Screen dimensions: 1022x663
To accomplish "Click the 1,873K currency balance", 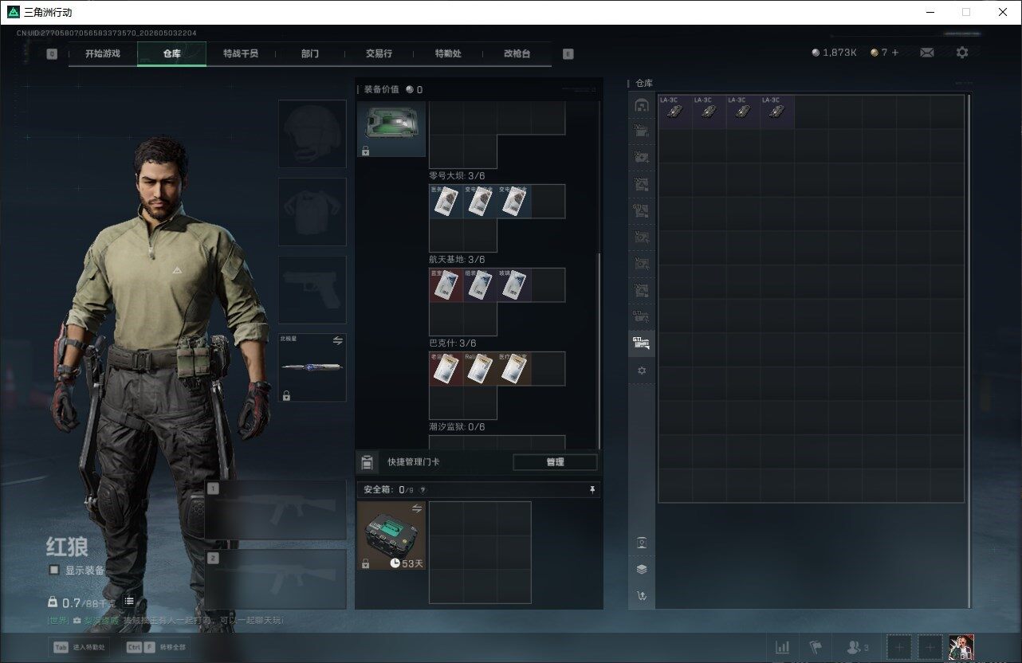I will pyautogui.click(x=834, y=53).
